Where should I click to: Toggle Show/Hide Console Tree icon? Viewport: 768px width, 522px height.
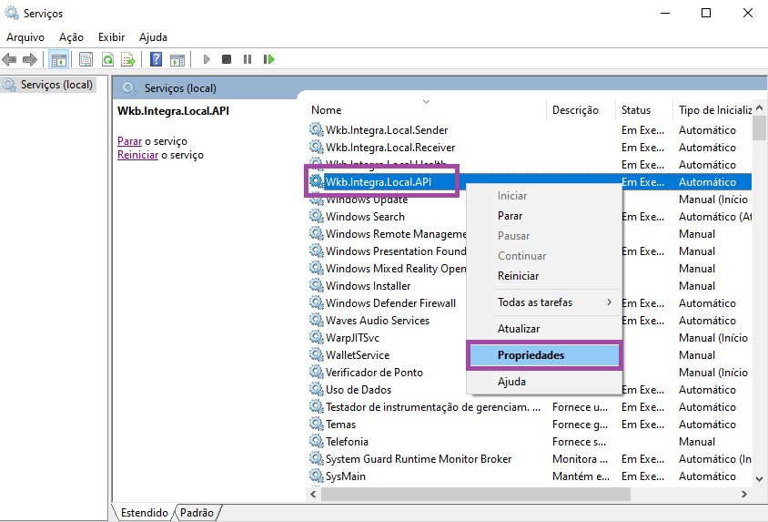click(x=59, y=60)
